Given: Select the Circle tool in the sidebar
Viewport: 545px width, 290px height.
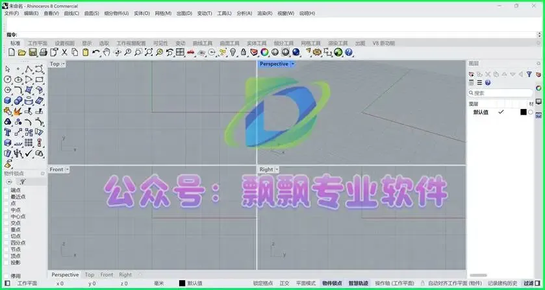Looking at the screenshot, I should pos(8,80).
